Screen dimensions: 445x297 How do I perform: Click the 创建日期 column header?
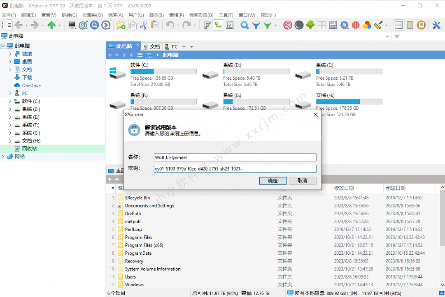pos(409,188)
